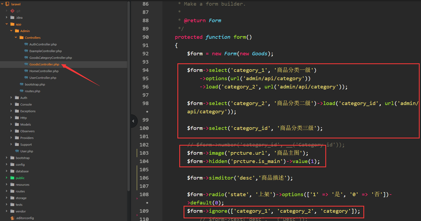Screen dimensions: 421x221
Task: Click the User.php file icon
Action: (x=17, y=151)
